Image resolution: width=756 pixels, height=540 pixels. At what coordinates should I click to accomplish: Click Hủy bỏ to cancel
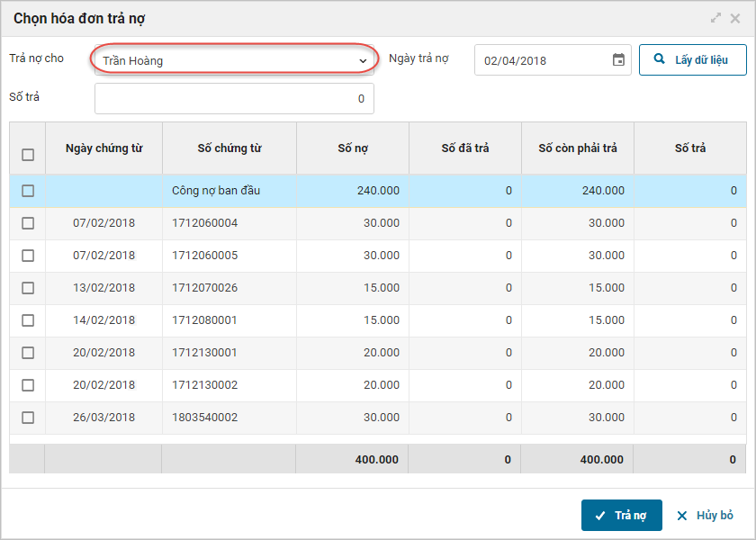click(705, 516)
